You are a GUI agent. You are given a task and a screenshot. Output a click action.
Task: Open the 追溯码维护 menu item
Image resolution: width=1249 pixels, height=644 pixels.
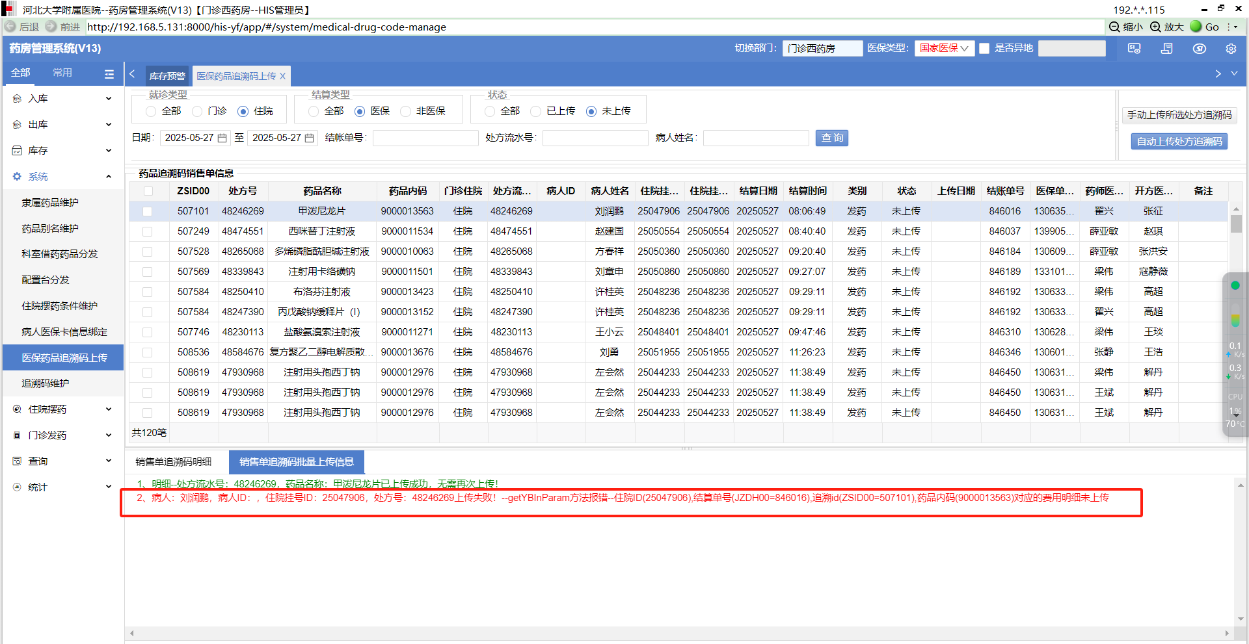coord(46,383)
